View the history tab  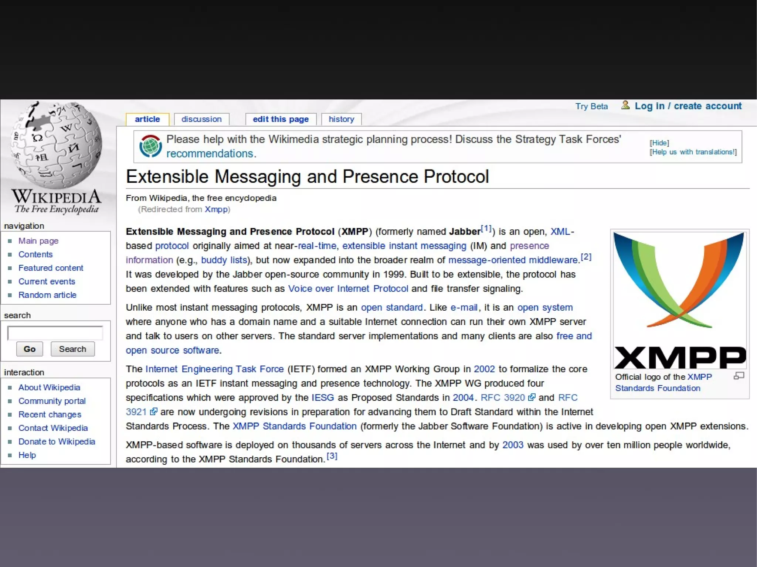(341, 119)
